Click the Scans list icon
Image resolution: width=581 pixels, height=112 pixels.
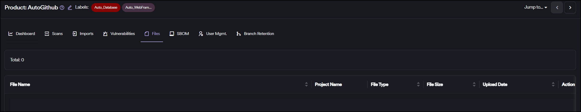point(47,34)
